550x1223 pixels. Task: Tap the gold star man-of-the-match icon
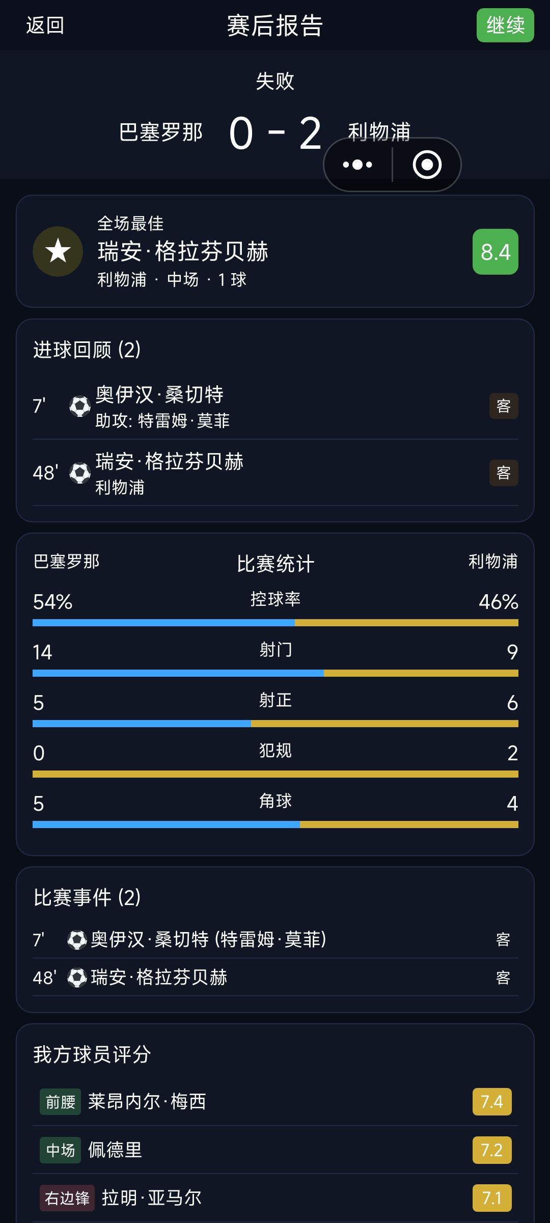coord(58,251)
